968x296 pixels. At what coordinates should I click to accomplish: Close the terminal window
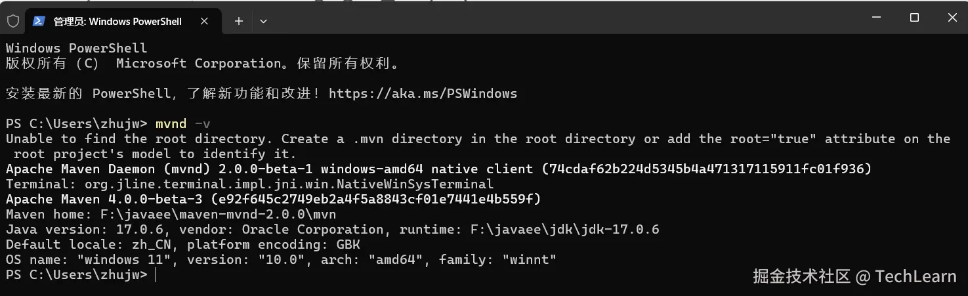pos(950,18)
